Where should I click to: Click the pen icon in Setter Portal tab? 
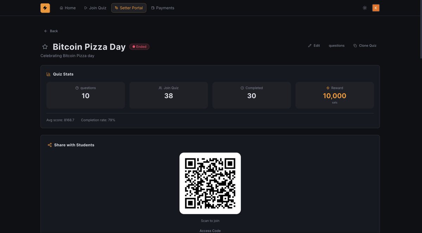point(116,8)
